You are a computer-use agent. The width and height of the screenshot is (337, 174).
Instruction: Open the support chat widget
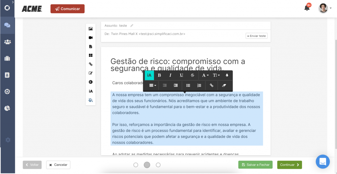(x=323, y=162)
